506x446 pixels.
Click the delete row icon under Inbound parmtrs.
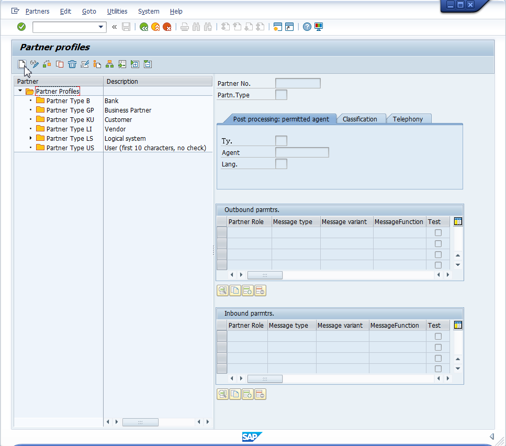260,394
